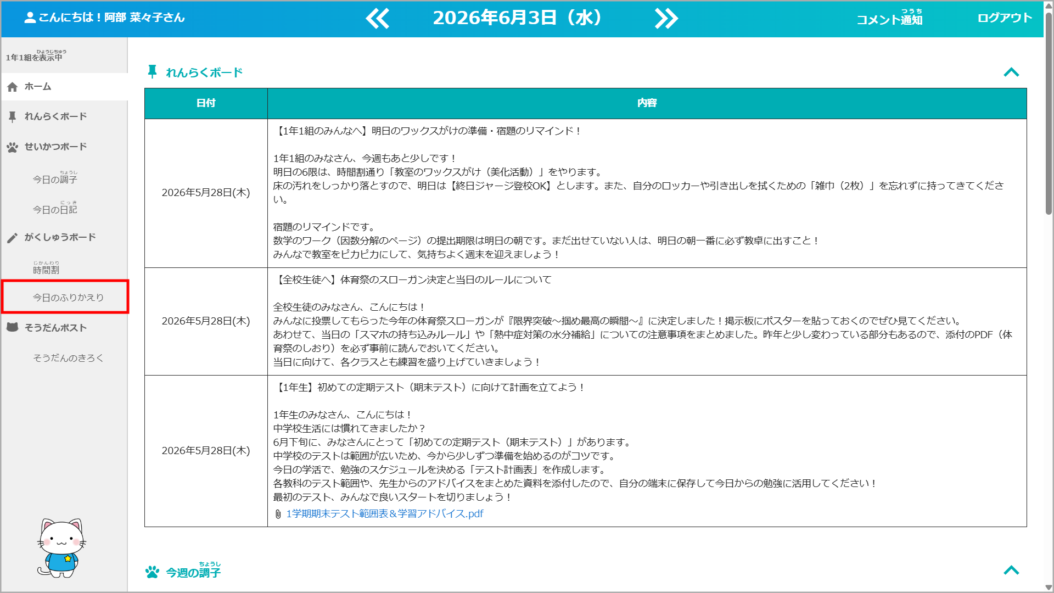Open そうだんのきろく in sidebar

tap(68, 358)
